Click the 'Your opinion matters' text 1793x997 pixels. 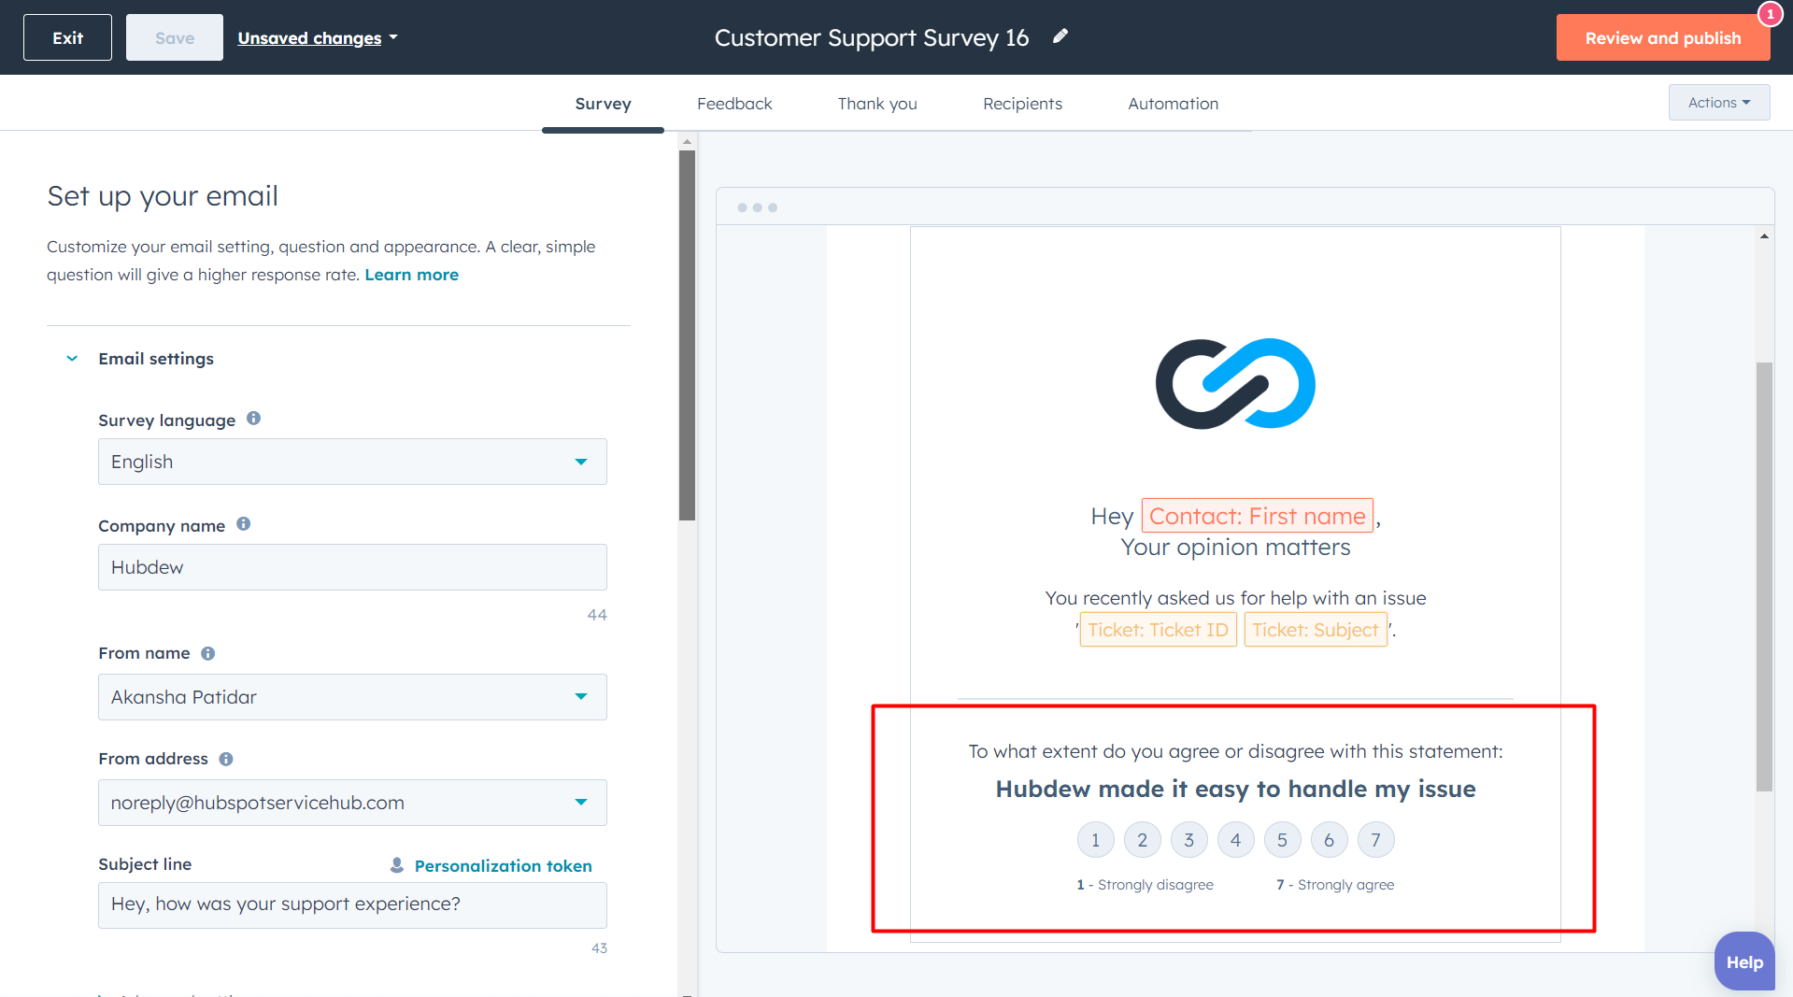(x=1235, y=547)
